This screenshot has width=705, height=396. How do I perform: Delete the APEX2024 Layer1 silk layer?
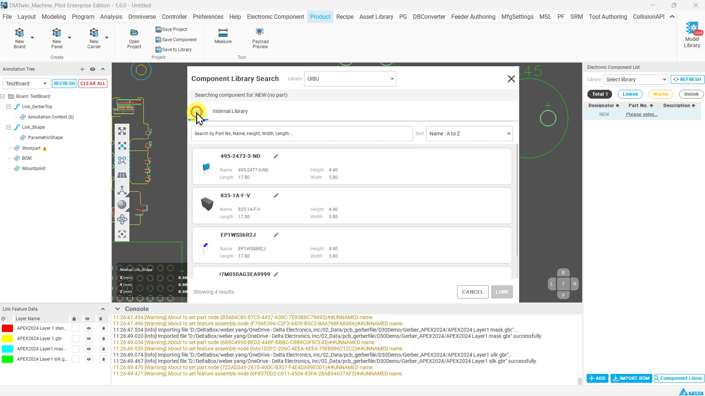tap(104, 359)
